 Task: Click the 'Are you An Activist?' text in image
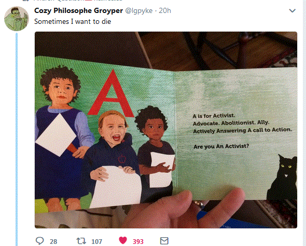[221, 146]
